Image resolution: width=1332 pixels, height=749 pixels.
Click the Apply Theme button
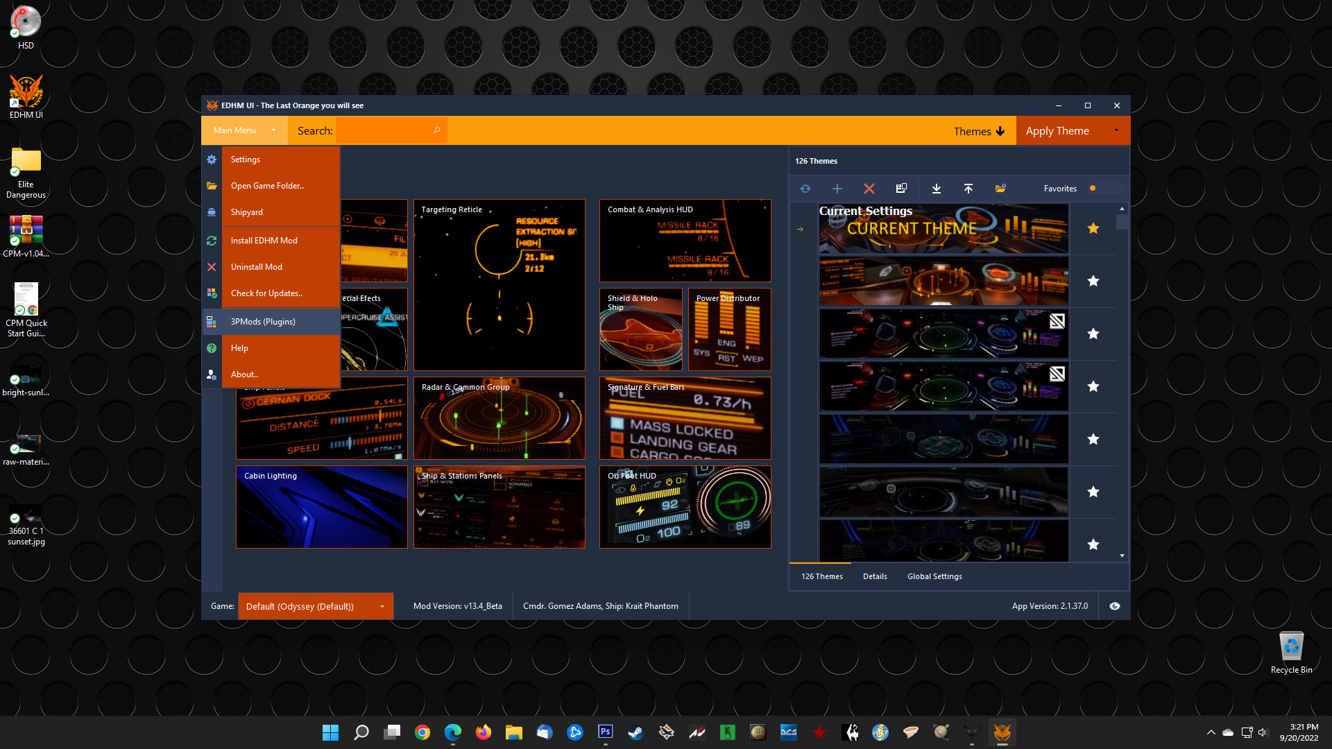1057,130
